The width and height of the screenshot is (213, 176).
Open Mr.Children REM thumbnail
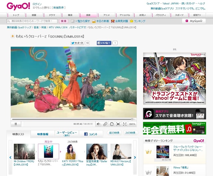24,152
